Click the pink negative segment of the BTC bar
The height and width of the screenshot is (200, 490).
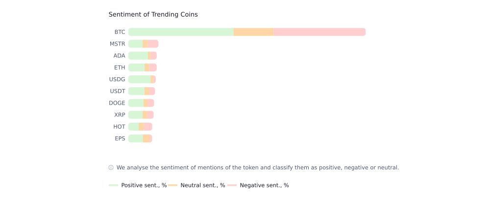click(319, 32)
